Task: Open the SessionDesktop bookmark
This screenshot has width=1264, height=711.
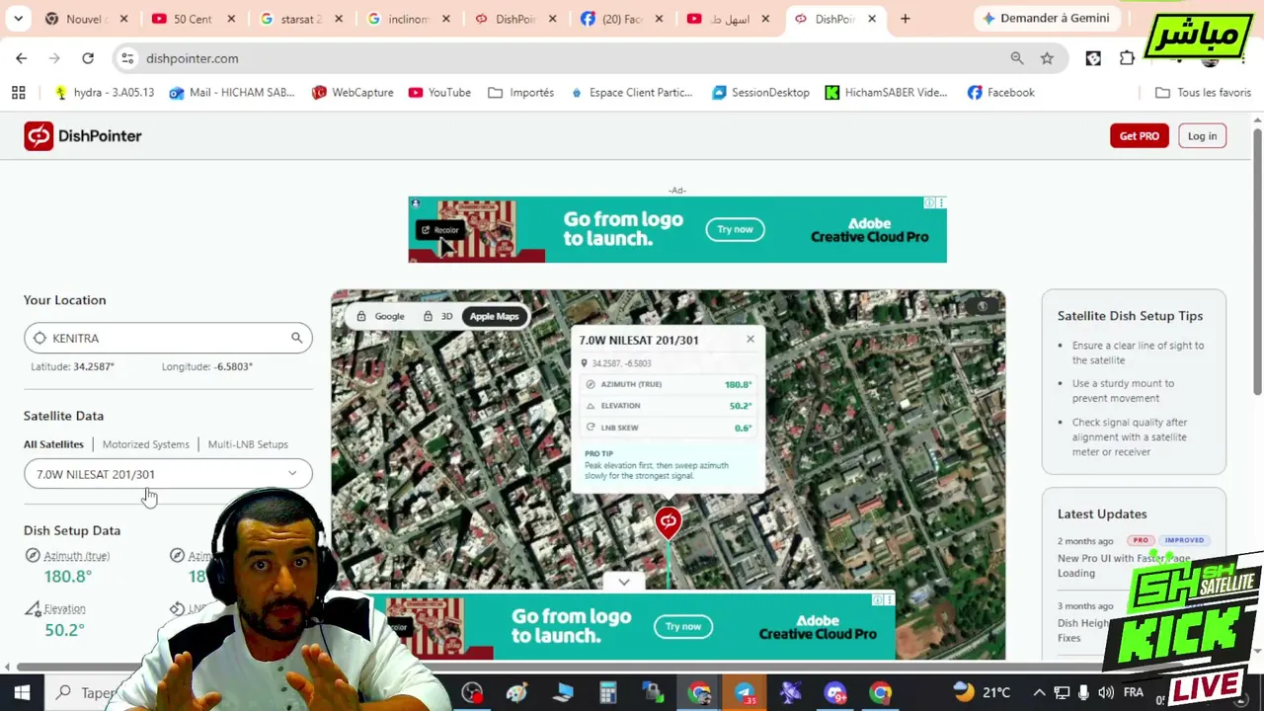Action: [x=760, y=92]
